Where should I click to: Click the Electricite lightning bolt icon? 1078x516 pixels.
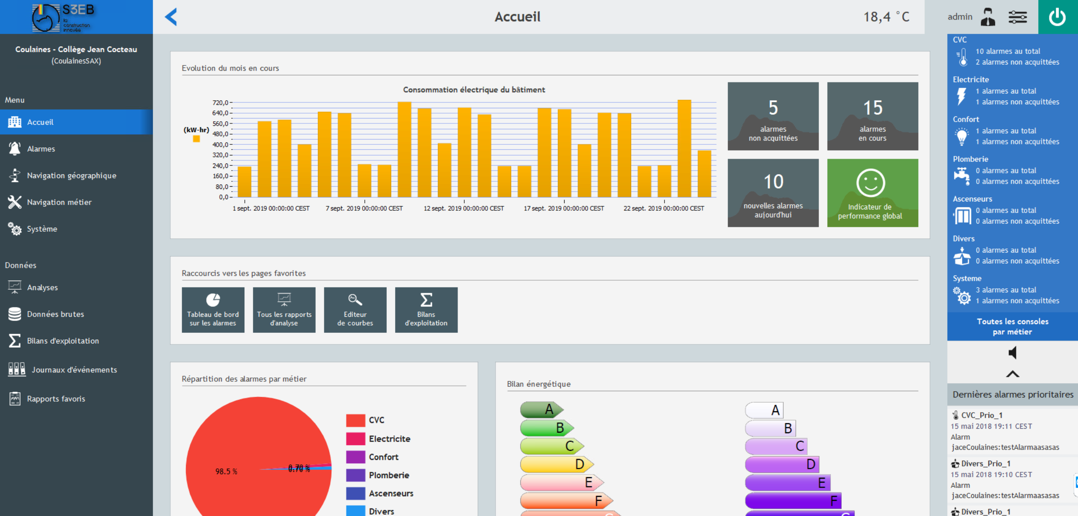click(962, 96)
